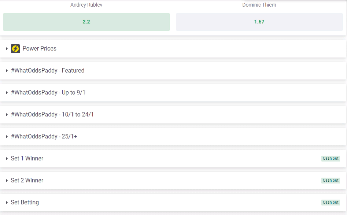Expand Set Betting arrow
The image size is (347, 215).
point(7,203)
